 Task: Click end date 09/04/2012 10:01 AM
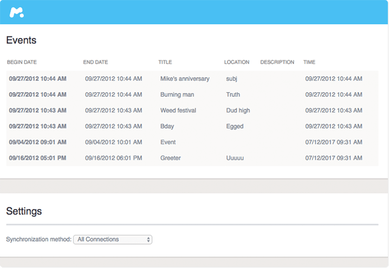114,142
